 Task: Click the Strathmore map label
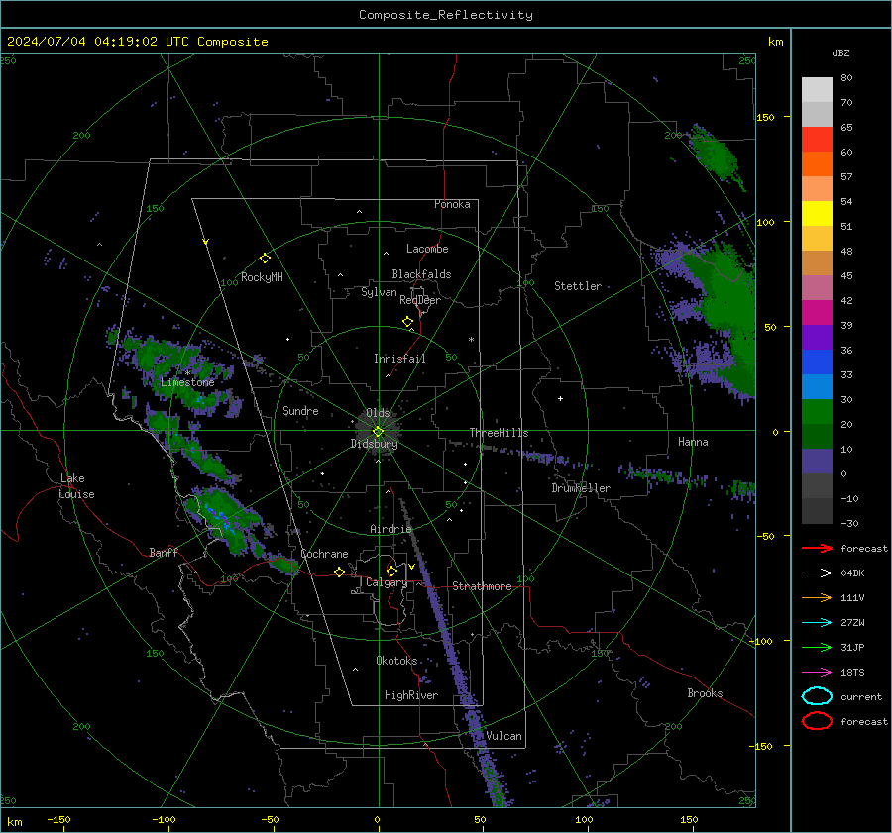point(482,586)
